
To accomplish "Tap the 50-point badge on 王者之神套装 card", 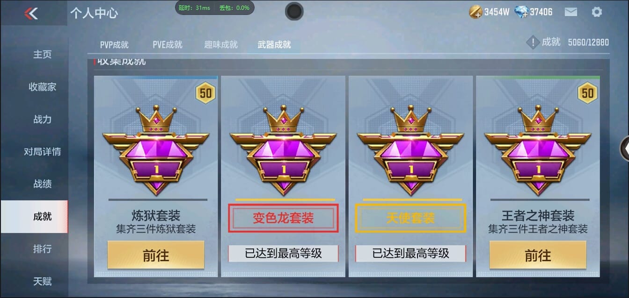I will pyautogui.click(x=587, y=93).
